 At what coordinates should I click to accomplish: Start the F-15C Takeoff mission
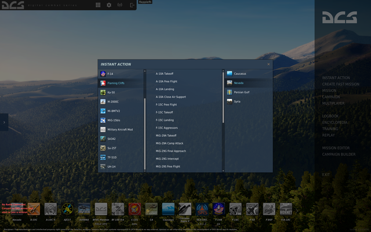click(x=164, y=113)
